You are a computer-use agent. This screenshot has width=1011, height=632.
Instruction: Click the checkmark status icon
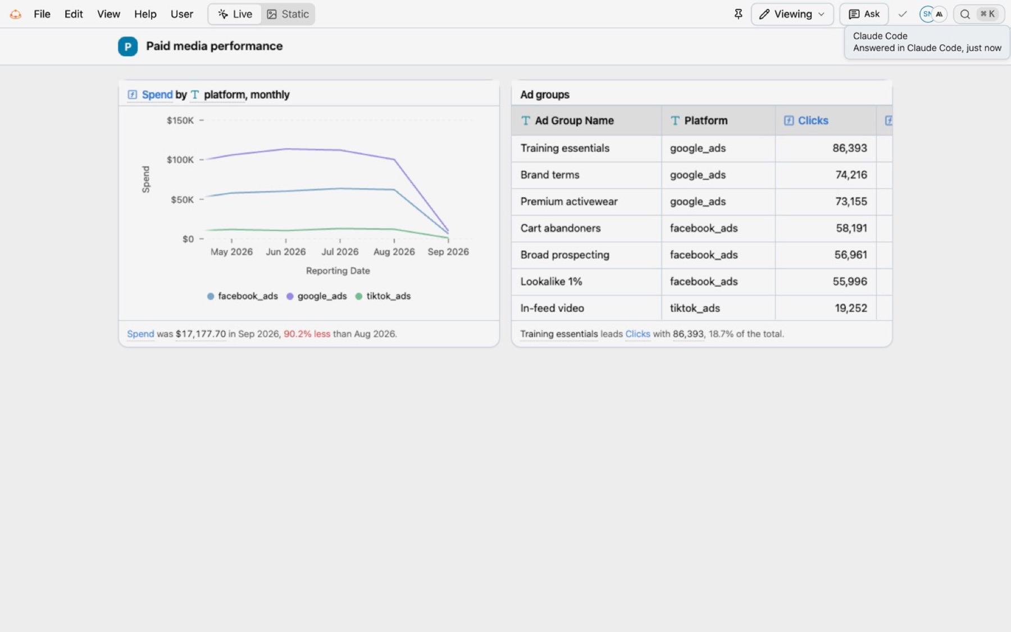[903, 14]
